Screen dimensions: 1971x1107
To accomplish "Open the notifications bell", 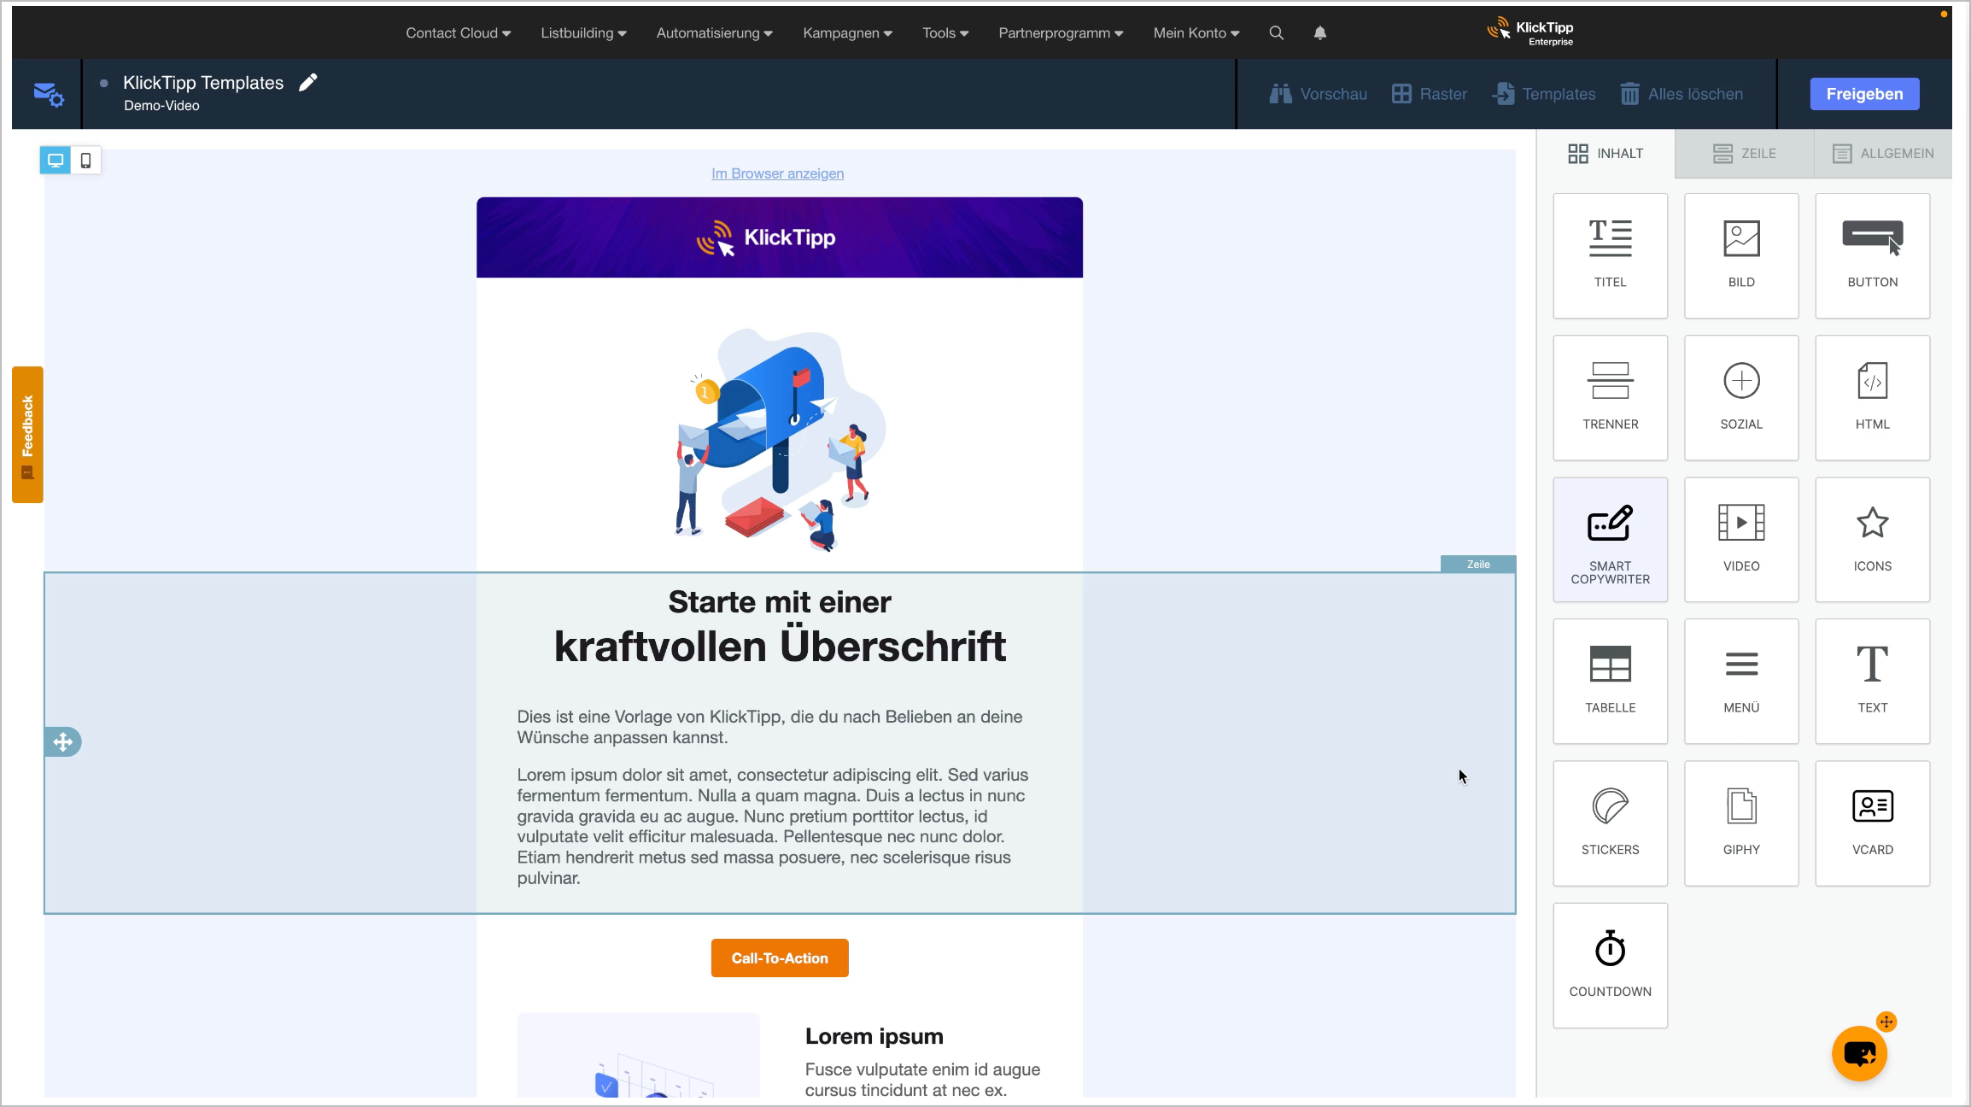I will pos(1319,33).
